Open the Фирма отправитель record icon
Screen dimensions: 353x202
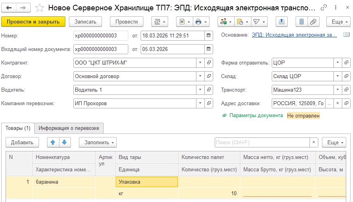pyautogui.click(x=346, y=63)
